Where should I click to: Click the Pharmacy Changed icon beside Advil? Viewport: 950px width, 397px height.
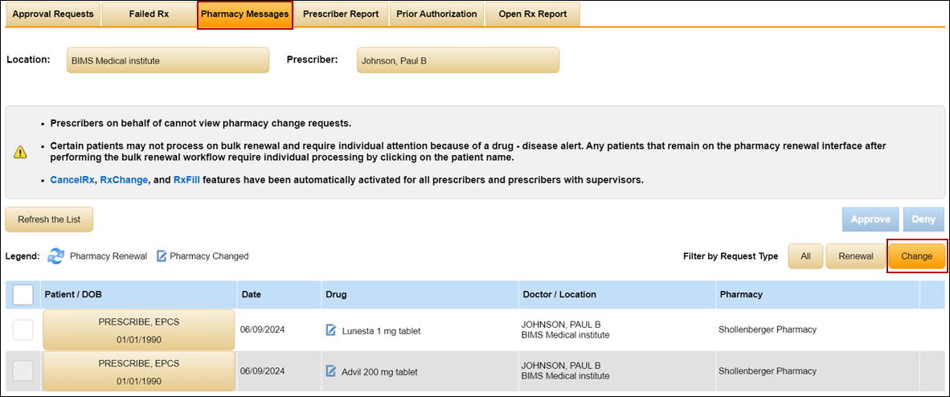click(x=330, y=371)
